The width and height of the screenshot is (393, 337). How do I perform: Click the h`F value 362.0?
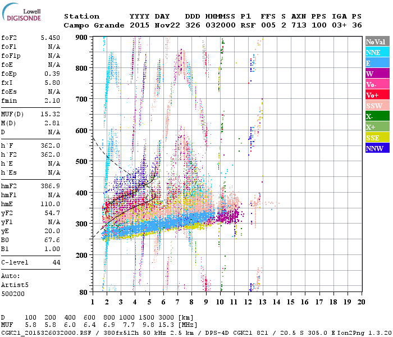(51, 145)
